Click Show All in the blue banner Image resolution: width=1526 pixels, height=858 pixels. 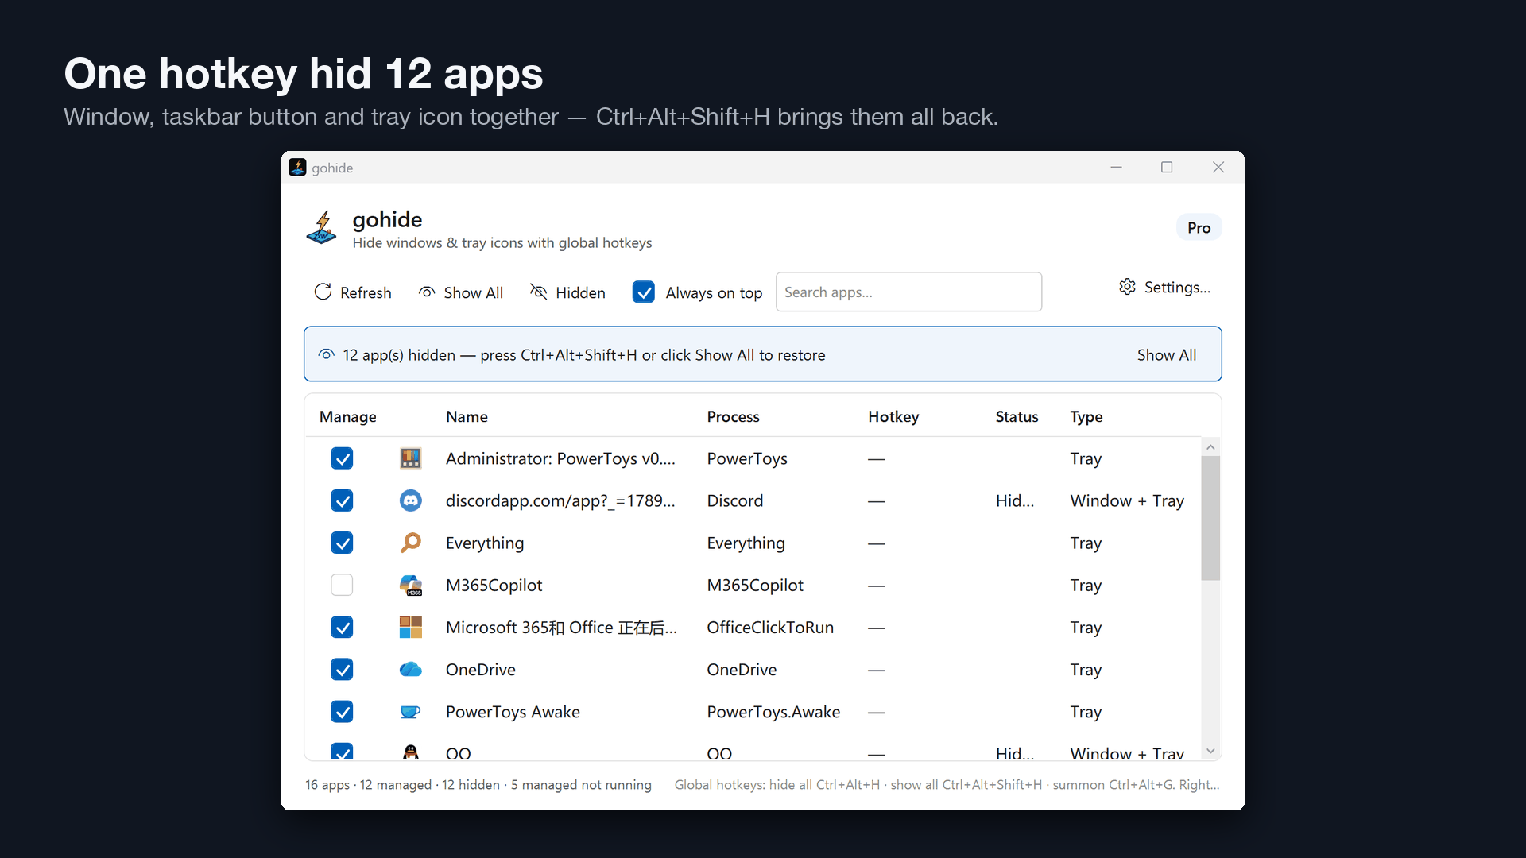point(1166,355)
